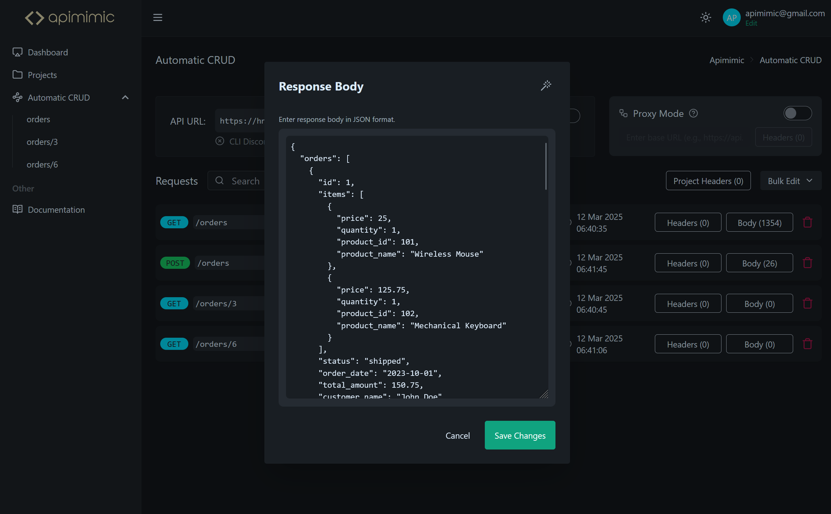Image resolution: width=831 pixels, height=514 pixels.
Task: Open Documentation in the sidebar
Action: pos(56,209)
